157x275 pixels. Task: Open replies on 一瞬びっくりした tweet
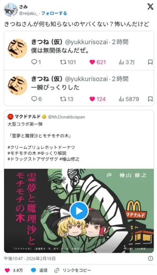(34, 99)
